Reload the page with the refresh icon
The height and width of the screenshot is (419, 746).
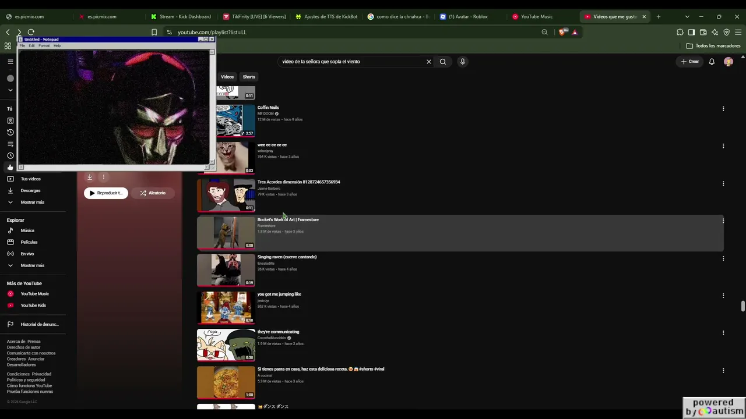tap(31, 32)
